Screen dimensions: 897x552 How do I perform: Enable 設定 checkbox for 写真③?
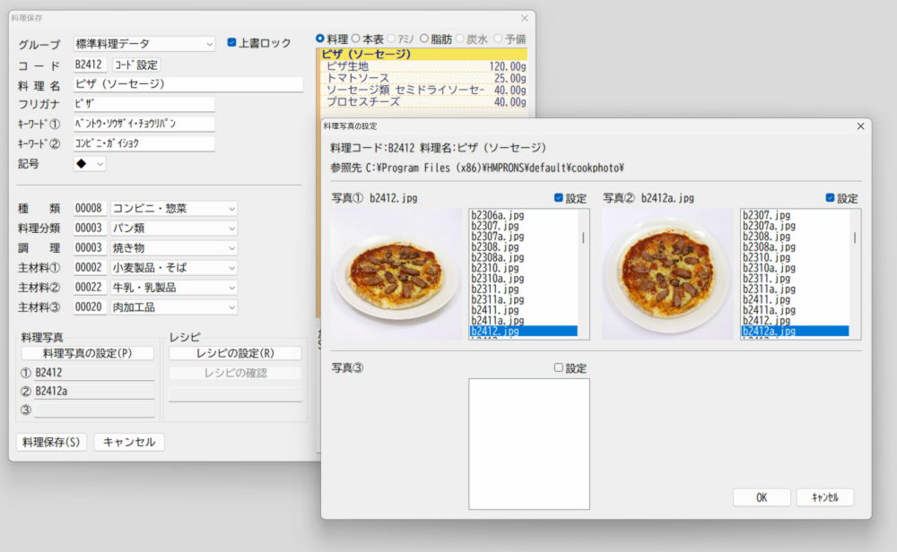pos(558,367)
